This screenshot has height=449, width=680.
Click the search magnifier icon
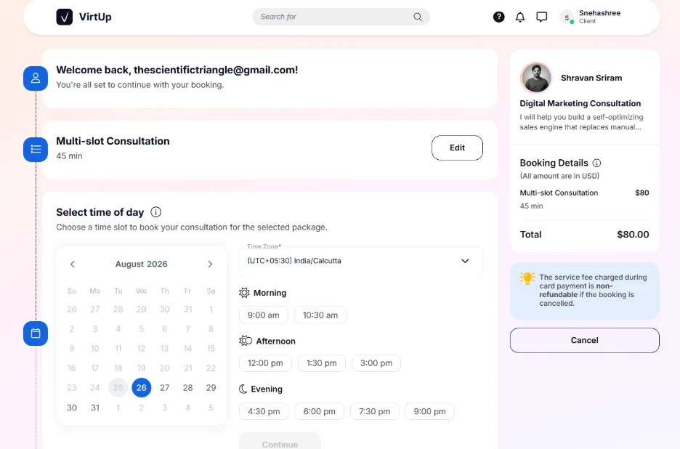[x=418, y=17]
